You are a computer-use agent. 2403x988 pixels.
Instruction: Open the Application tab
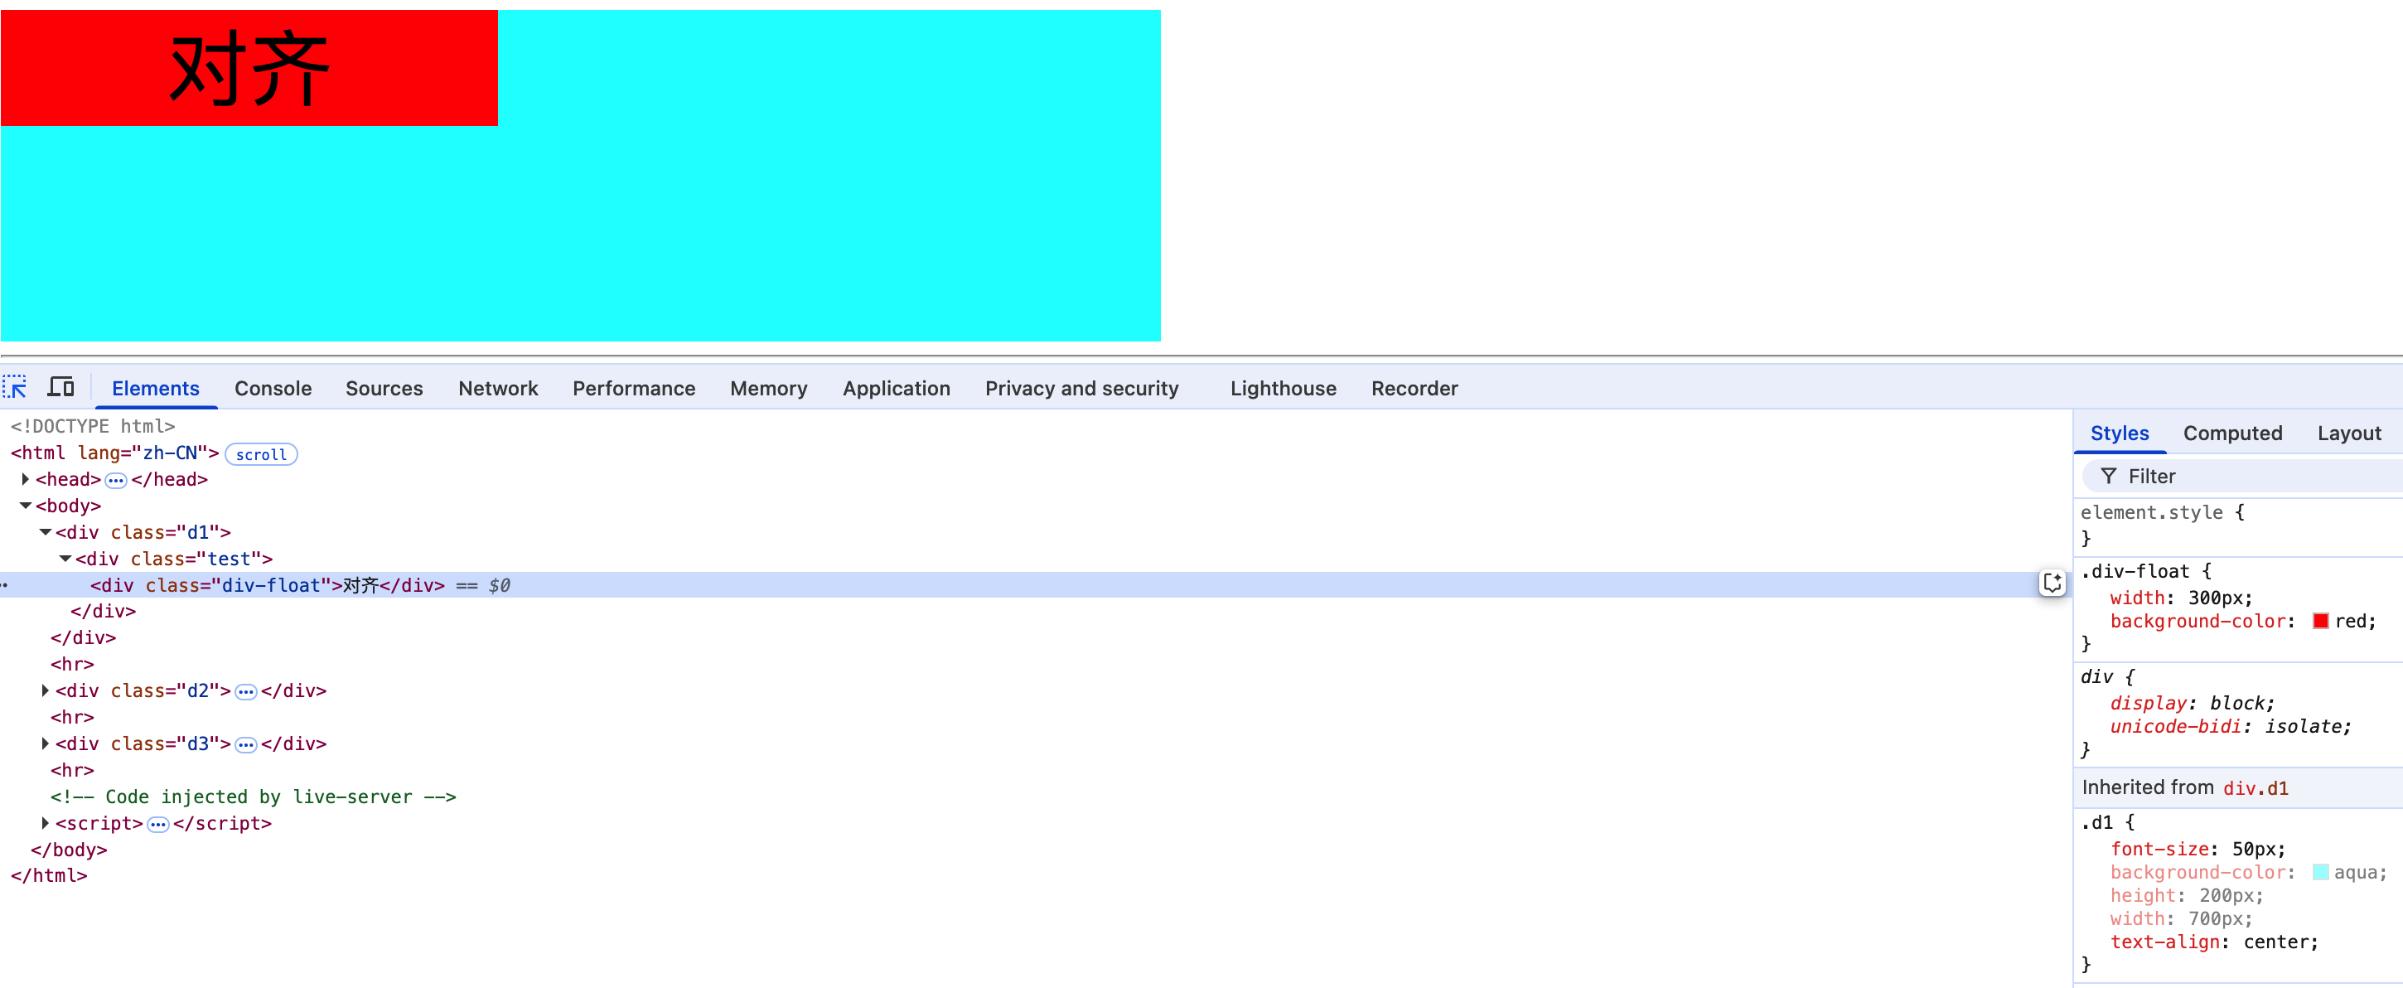click(897, 388)
